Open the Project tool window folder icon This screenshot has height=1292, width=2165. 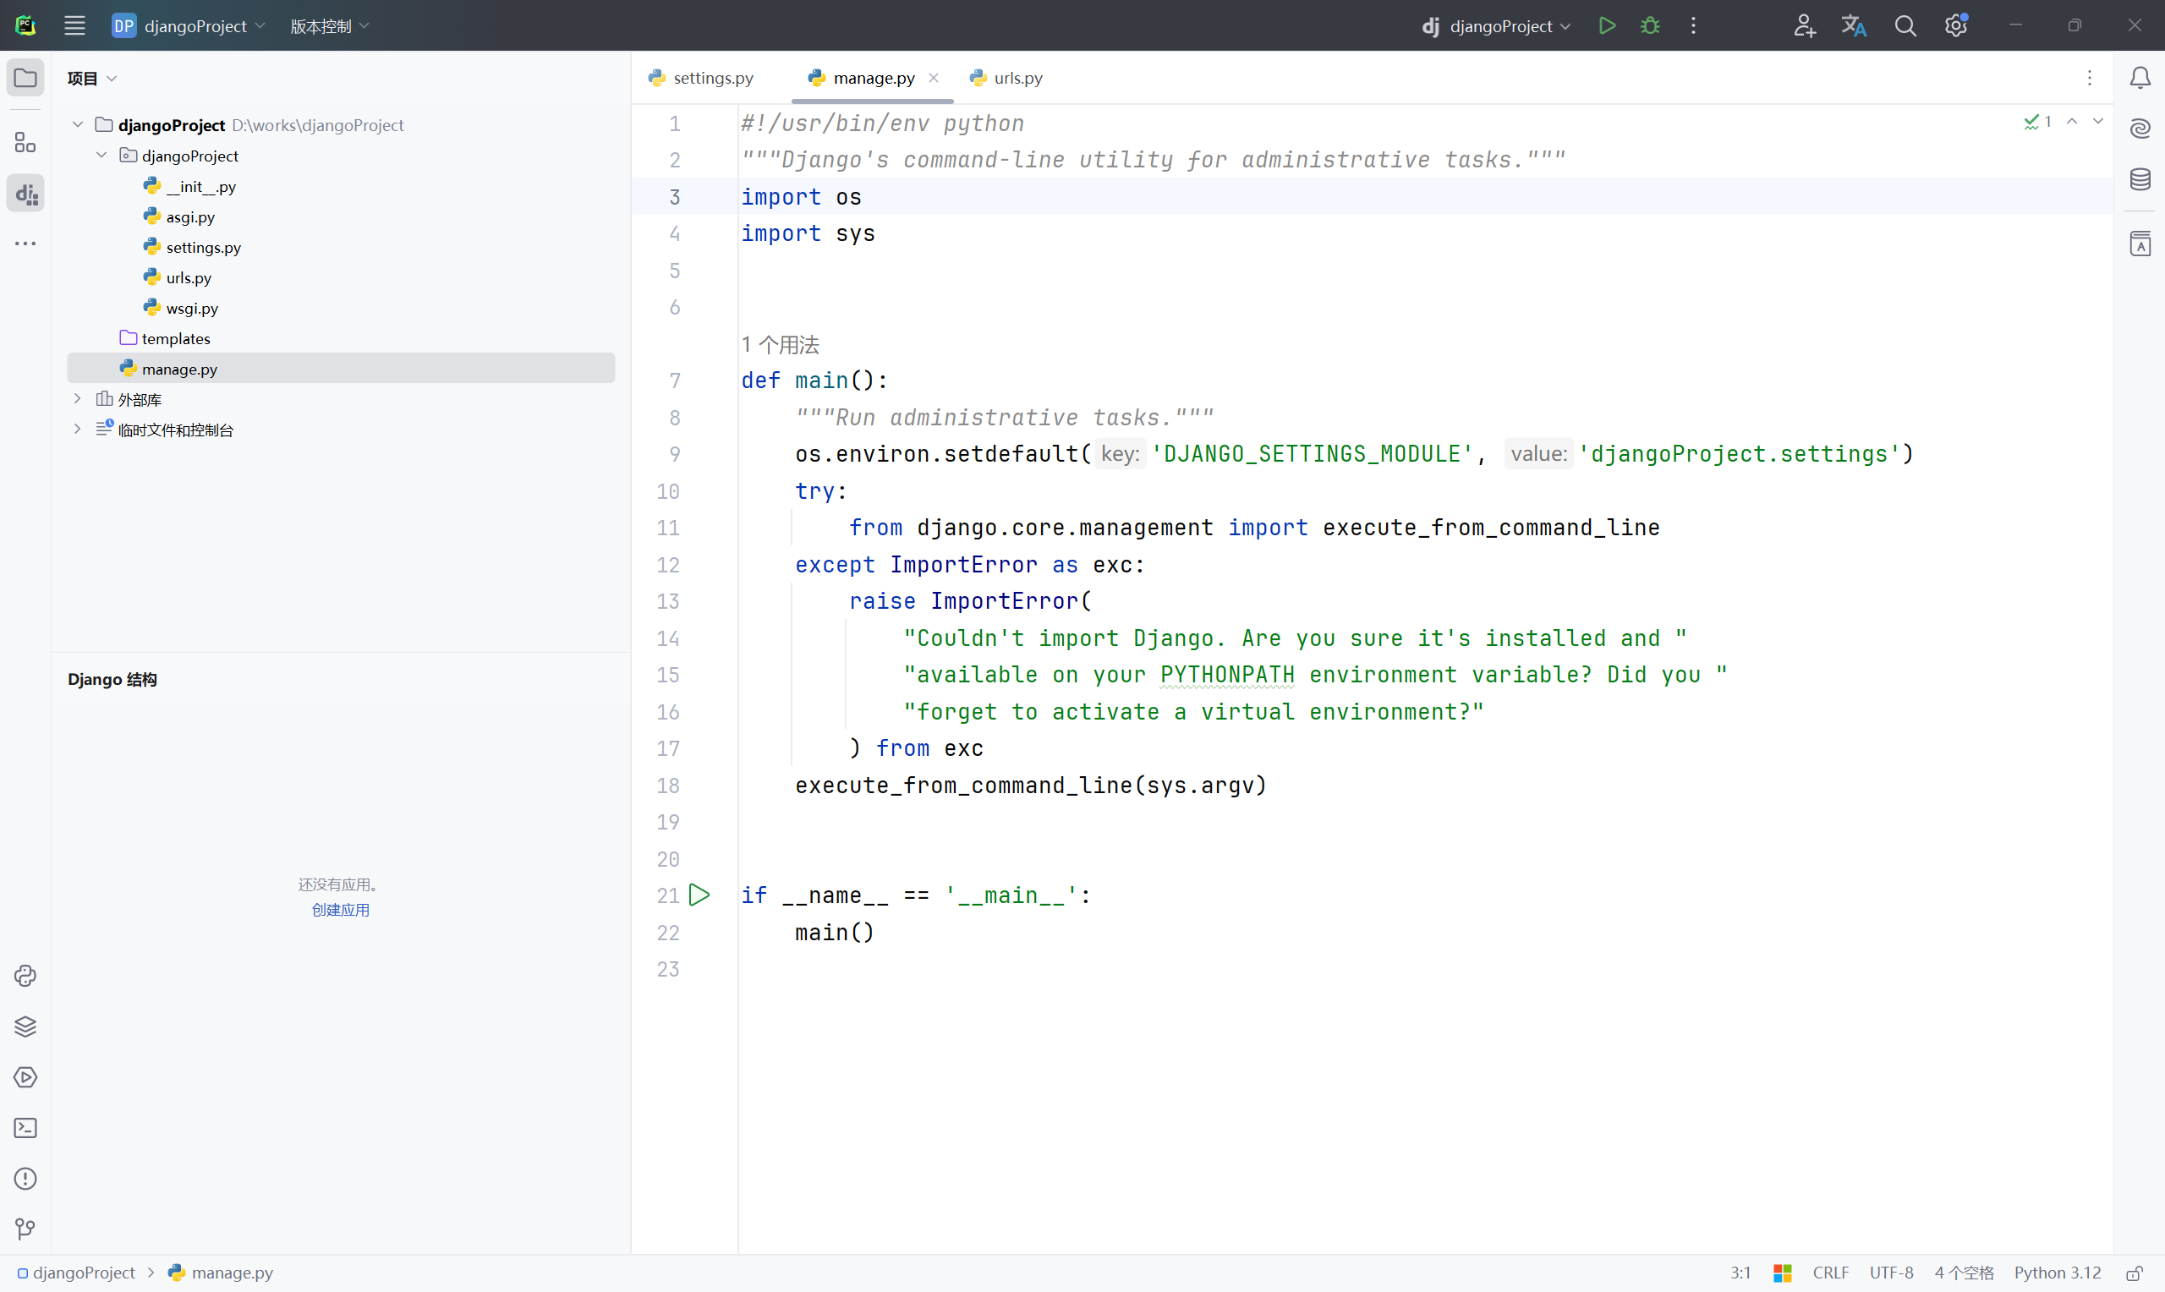click(x=25, y=79)
